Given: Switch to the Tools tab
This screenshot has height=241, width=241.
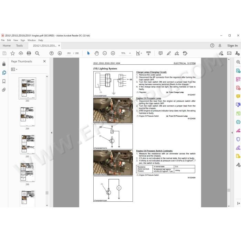Looking at the screenshot, I should coord(19,45).
